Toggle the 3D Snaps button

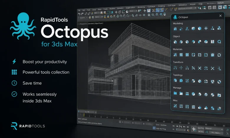click(x=153, y=10)
